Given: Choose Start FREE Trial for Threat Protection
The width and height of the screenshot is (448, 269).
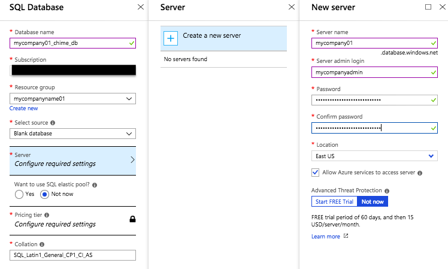Looking at the screenshot, I should point(335,201).
